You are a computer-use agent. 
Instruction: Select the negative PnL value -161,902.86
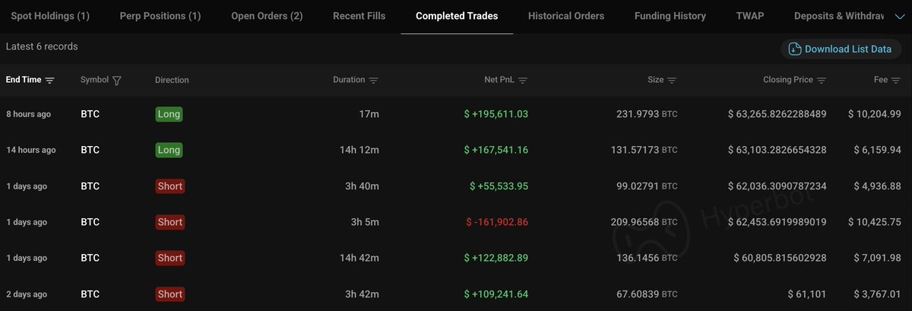(x=497, y=222)
